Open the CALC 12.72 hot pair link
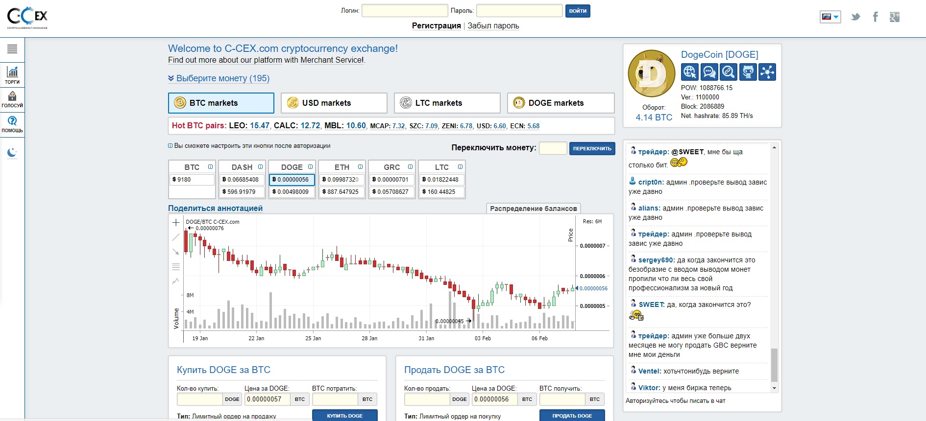 click(x=297, y=126)
